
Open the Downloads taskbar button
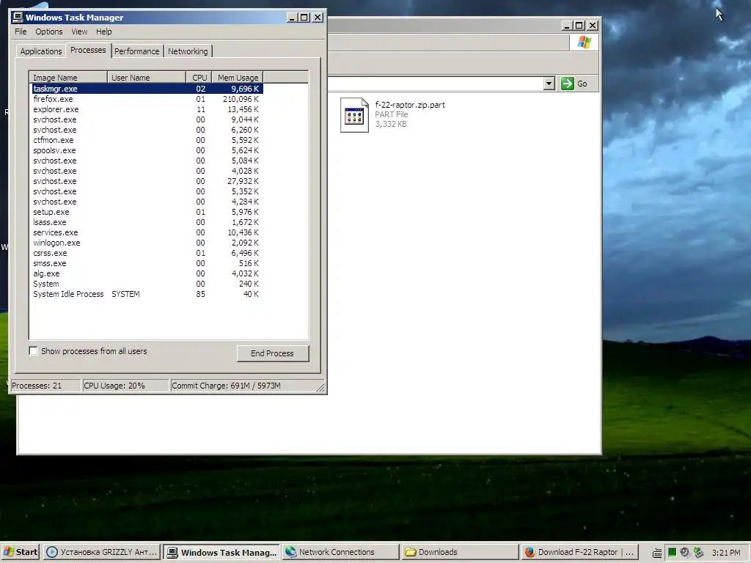(x=460, y=552)
